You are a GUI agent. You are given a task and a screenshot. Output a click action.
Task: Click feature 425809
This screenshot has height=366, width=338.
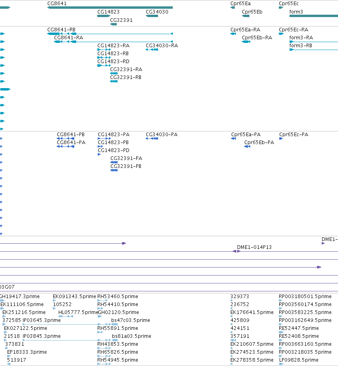(231, 324)
